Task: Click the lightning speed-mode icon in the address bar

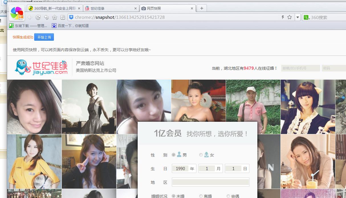Action: (283, 17)
